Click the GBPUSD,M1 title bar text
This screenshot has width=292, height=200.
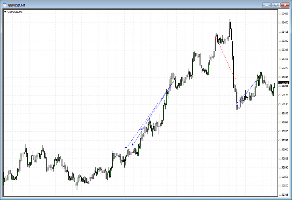point(16,5)
